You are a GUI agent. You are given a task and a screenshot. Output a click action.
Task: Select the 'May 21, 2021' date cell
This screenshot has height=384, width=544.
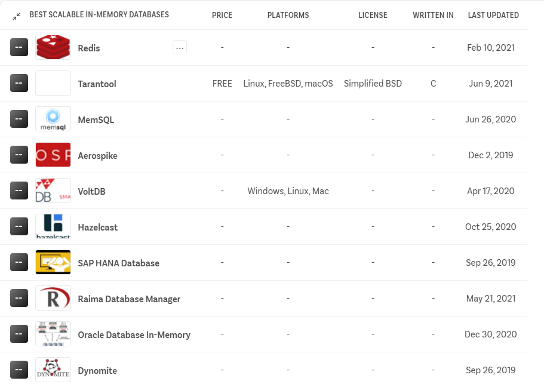491,299
